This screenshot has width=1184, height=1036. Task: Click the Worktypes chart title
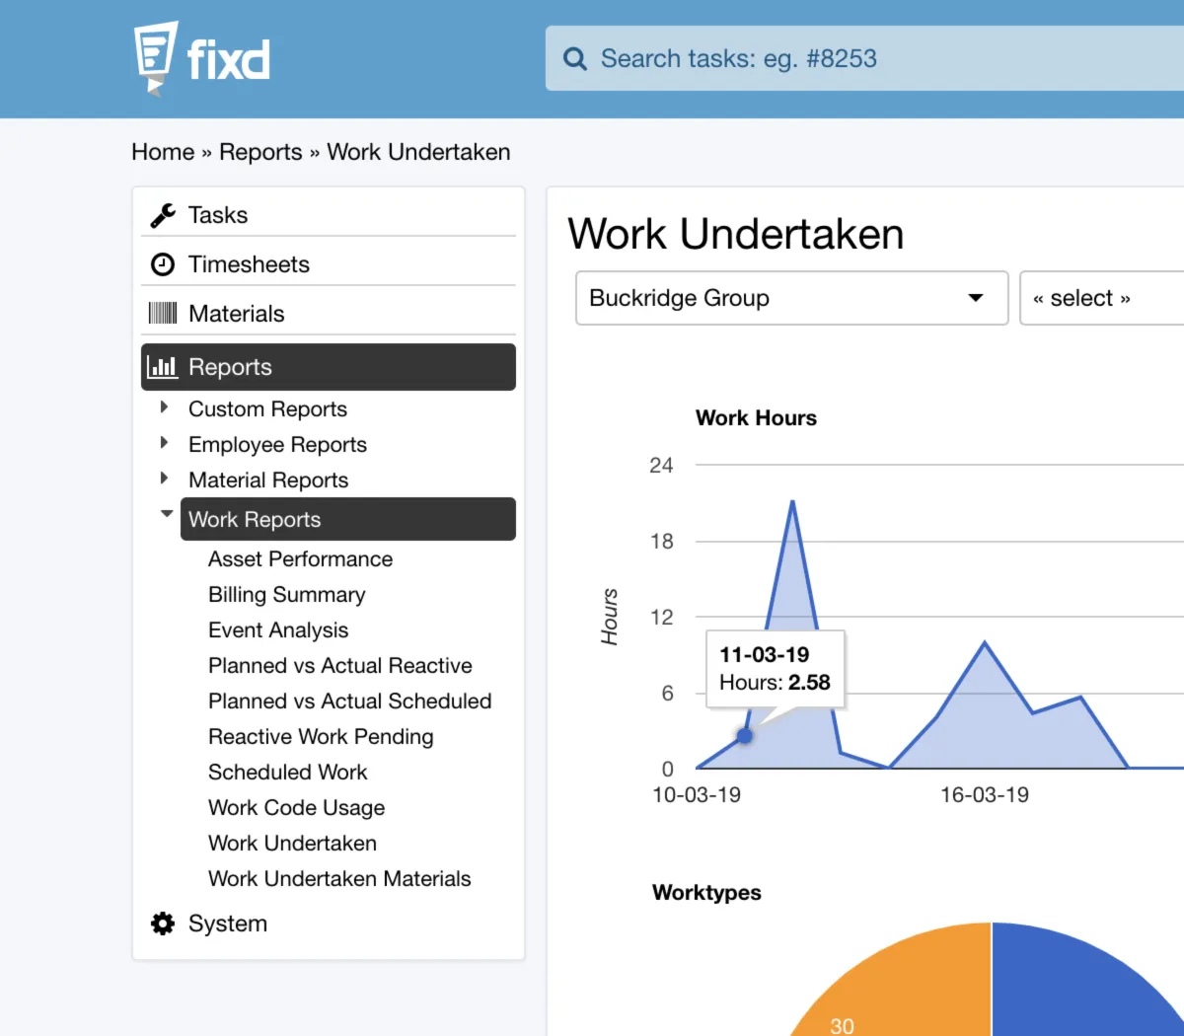pos(706,893)
